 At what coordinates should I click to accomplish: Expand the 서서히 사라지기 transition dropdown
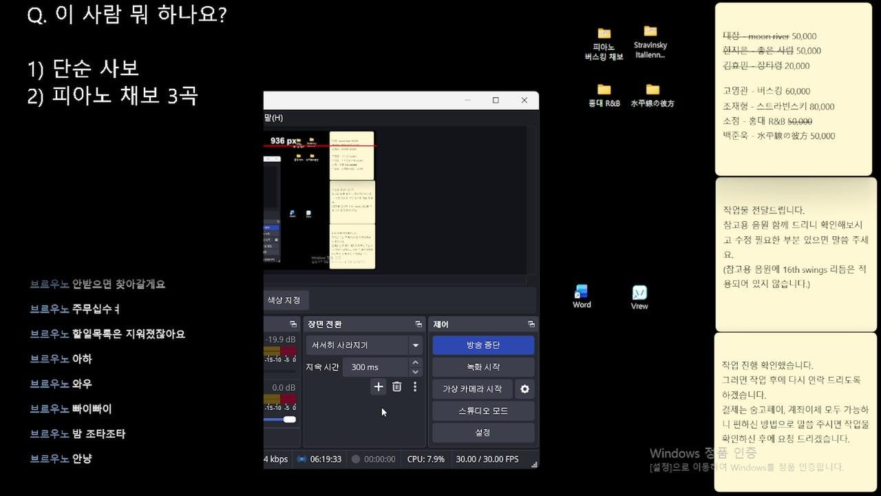coord(415,345)
